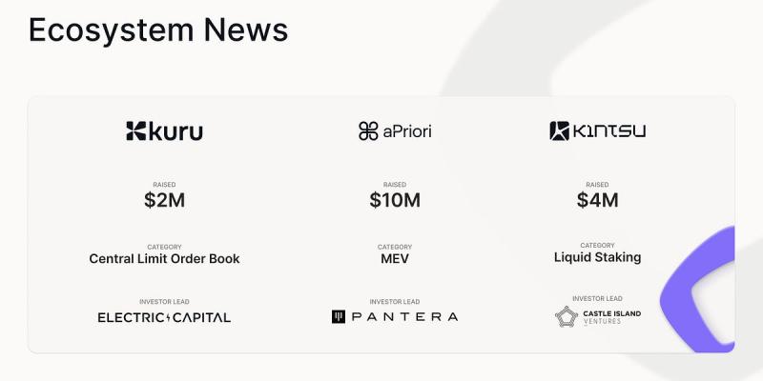The width and height of the screenshot is (763, 381).
Task: Click the $4M raised amount
Action: pyautogui.click(x=598, y=200)
